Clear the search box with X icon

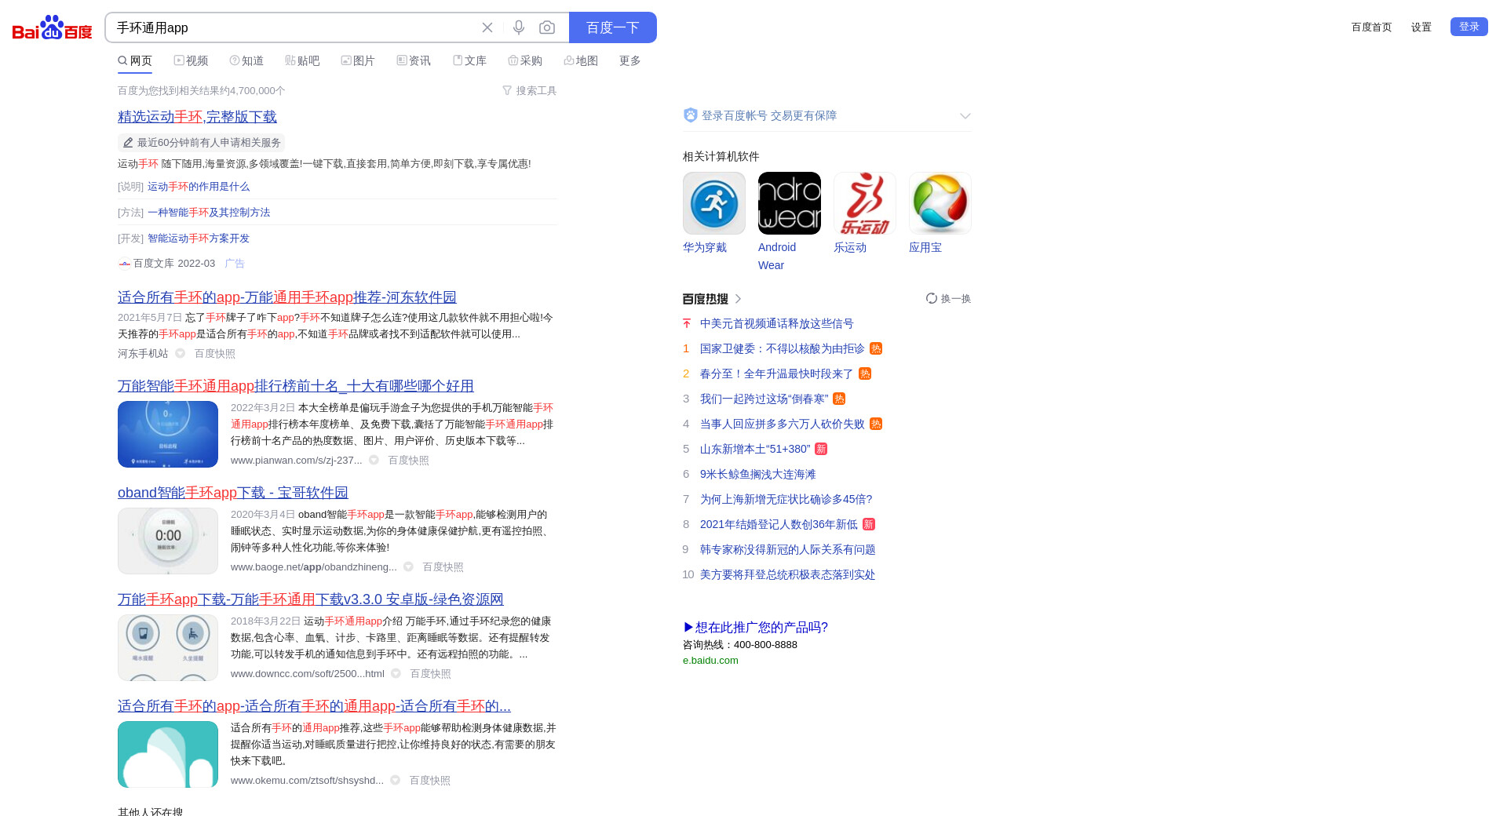point(487,27)
